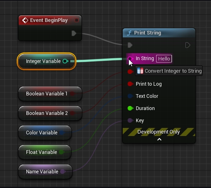211x188 pixels.
Task: Select the Name Variable node
Action: 45,172
